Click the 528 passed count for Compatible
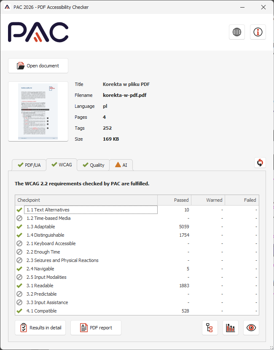The width and height of the screenshot is (274, 350). click(x=185, y=311)
